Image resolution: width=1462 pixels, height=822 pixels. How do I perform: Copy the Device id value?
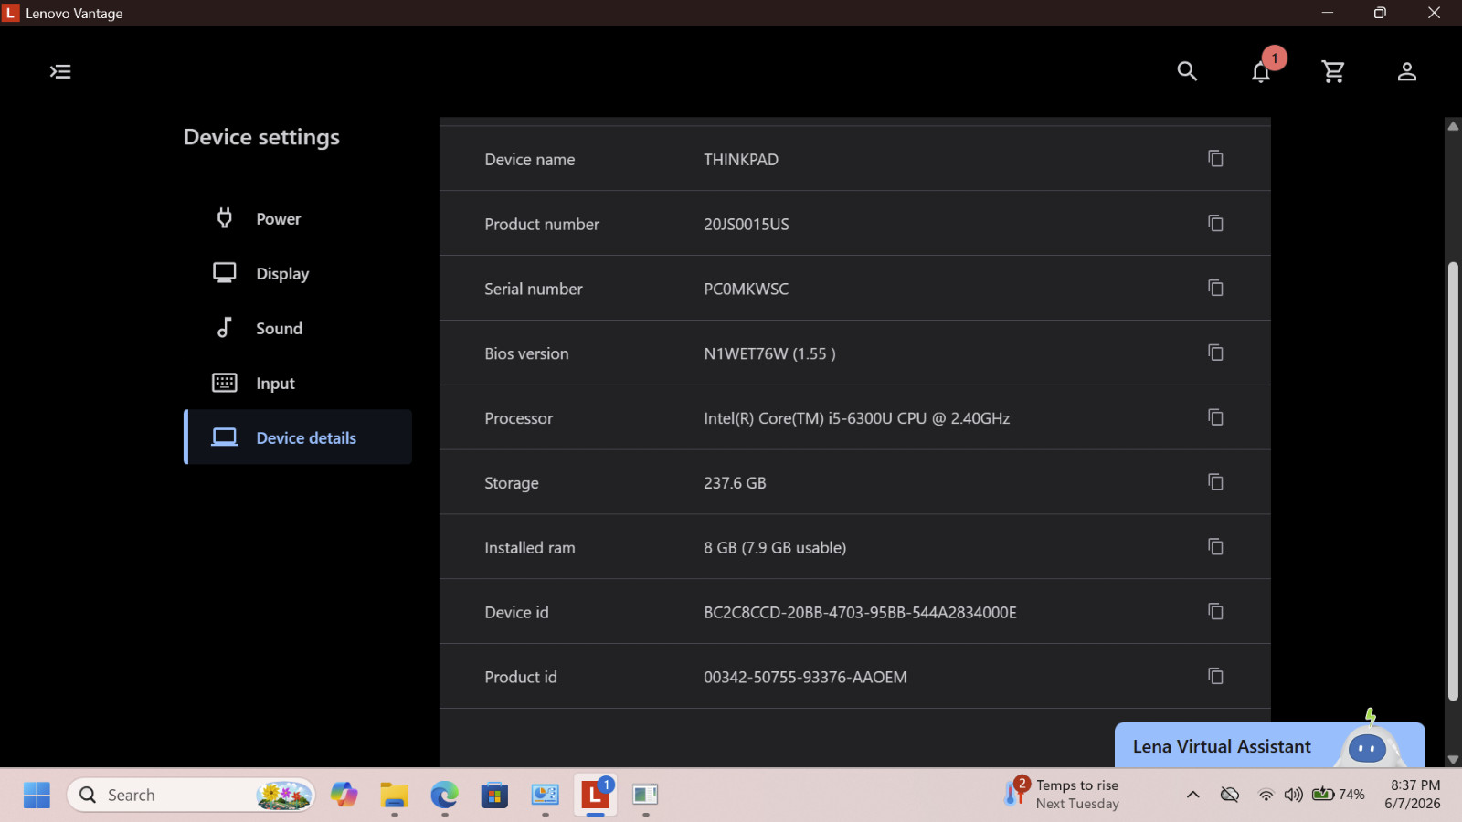[x=1215, y=613]
